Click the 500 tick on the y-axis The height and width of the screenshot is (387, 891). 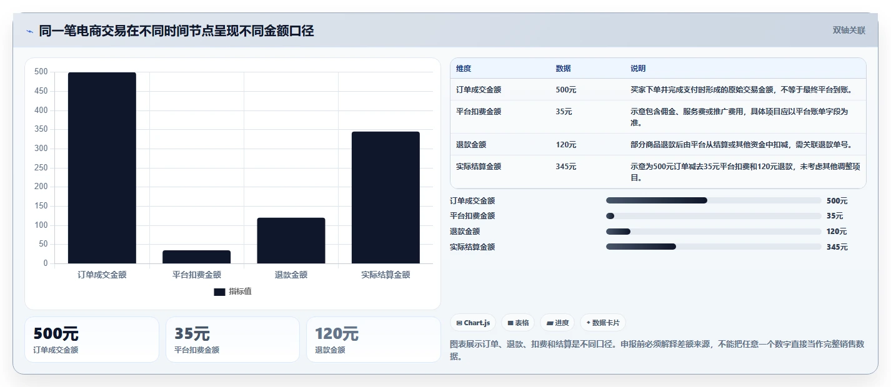pos(41,72)
